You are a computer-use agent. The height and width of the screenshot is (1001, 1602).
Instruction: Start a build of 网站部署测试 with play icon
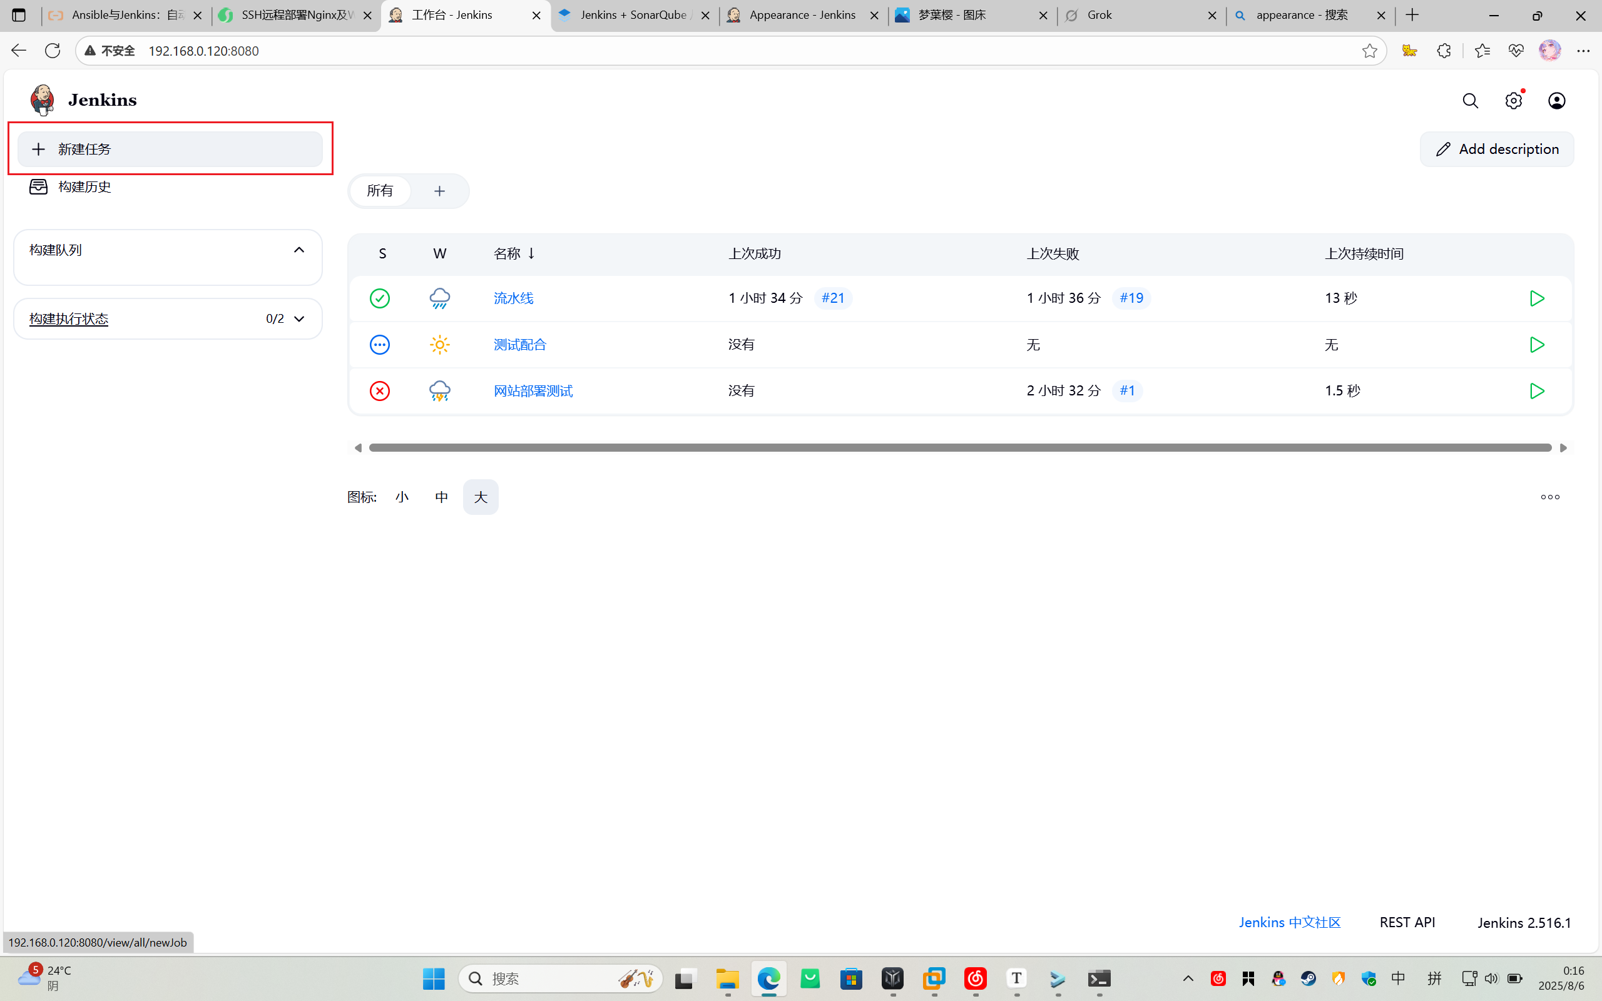point(1537,390)
